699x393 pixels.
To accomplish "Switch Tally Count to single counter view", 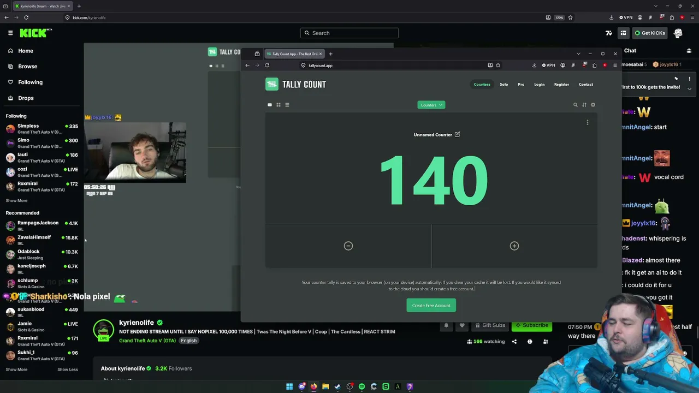I will tap(270, 105).
